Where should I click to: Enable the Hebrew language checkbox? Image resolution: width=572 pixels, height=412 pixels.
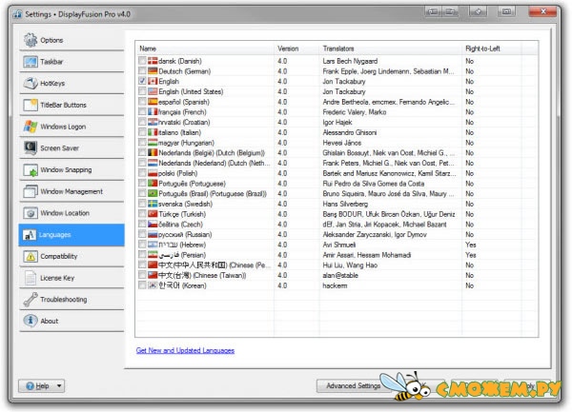pyautogui.click(x=142, y=244)
